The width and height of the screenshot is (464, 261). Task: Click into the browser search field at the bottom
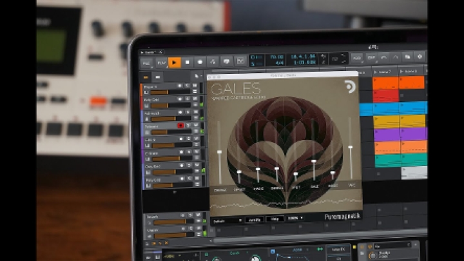coord(392,246)
